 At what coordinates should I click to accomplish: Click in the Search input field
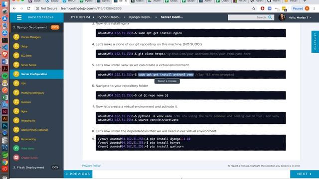[x=248, y=17]
